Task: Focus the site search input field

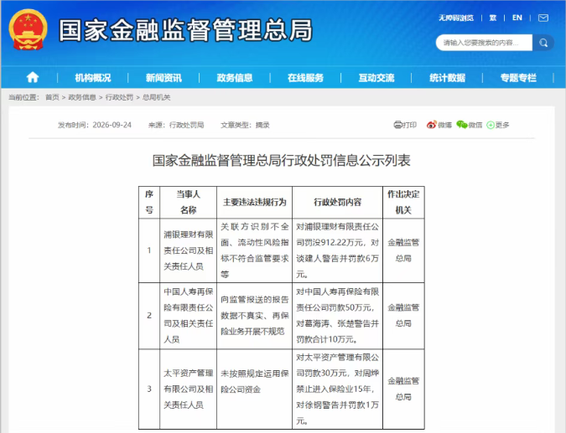Action: pyautogui.click(x=484, y=43)
